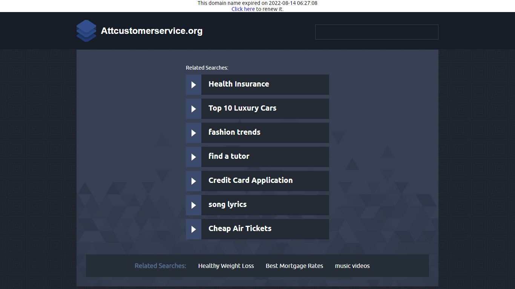Click the 'Related Searches:' heading above list
Screen dimensions: 515x289
tap(207, 68)
